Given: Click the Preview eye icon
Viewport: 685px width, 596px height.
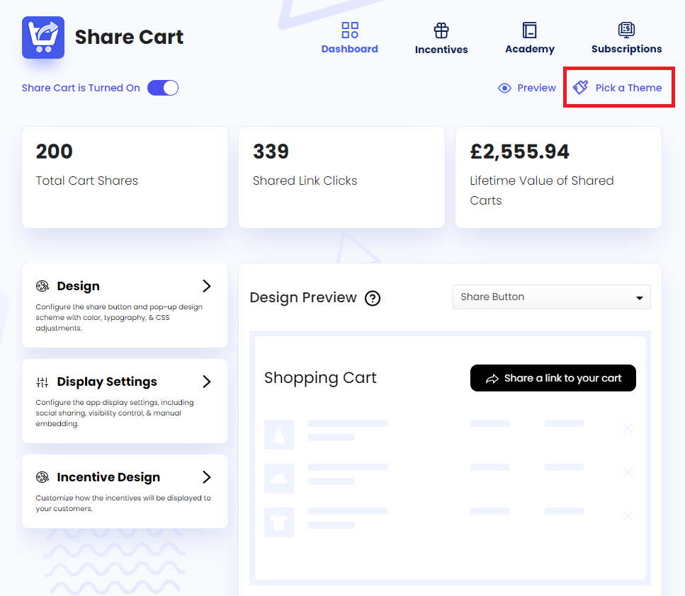Looking at the screenshot, I should click(x=504, y=88).
